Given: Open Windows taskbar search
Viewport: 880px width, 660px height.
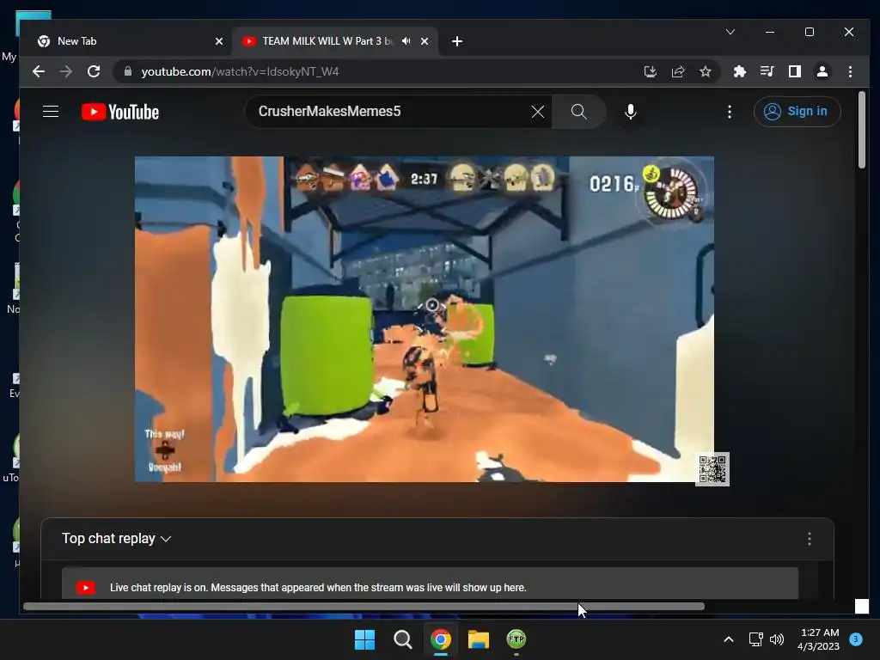Looking at the screenshot, I should coord(402,639).
